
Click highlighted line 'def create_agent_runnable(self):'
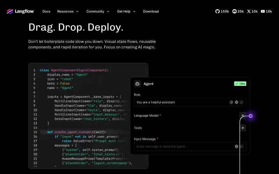tap(77, 132)
